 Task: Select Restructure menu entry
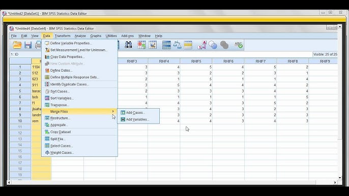click(79, 118)
